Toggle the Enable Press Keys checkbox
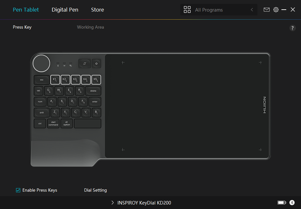The height and width of the screenshot is (209, 301). (x=18, y=190)
